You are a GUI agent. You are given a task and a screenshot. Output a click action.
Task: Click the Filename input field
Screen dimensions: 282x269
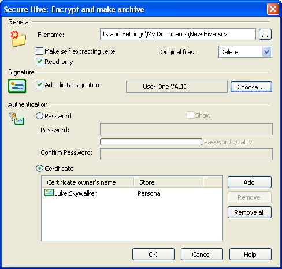(x=178, y=35)
